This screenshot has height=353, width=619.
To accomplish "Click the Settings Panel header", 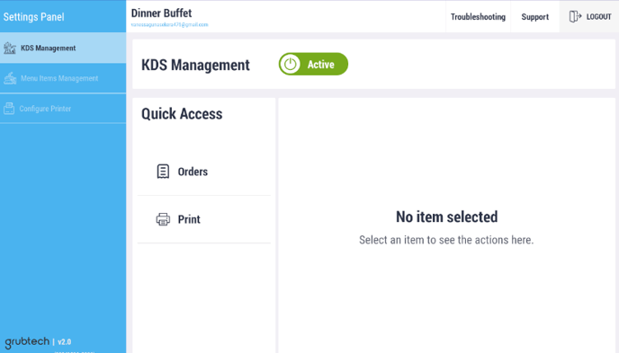I will pos(33,17).
